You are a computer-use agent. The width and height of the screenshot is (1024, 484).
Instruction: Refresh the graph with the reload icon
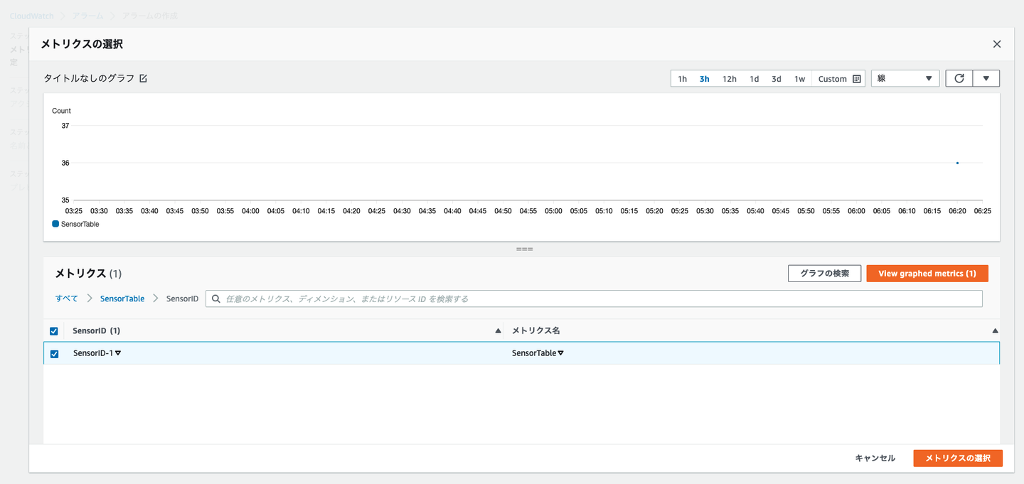[959, 78]
